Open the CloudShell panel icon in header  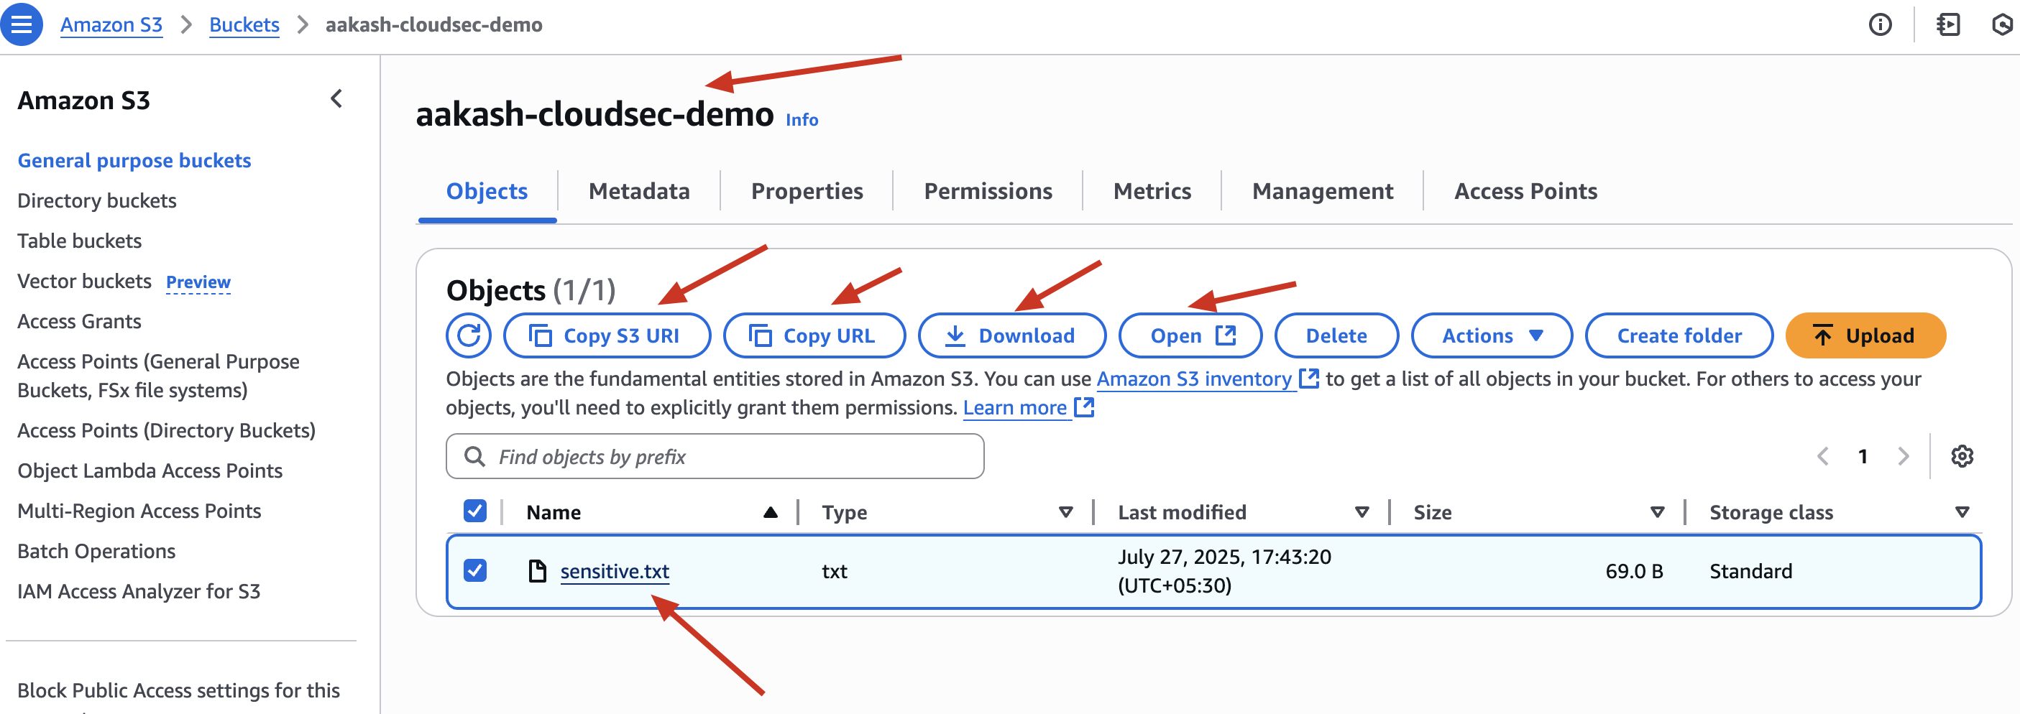point(1948,25)
